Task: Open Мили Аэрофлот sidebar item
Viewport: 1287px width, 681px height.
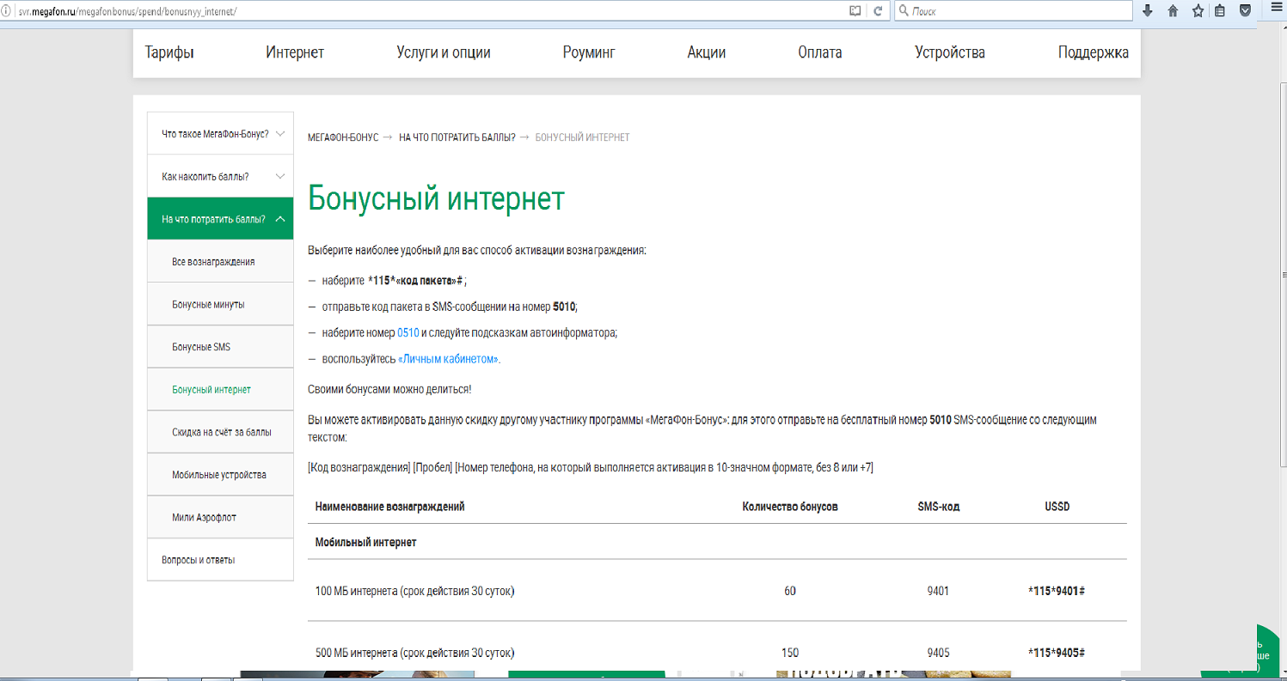Action: (220, 517)
